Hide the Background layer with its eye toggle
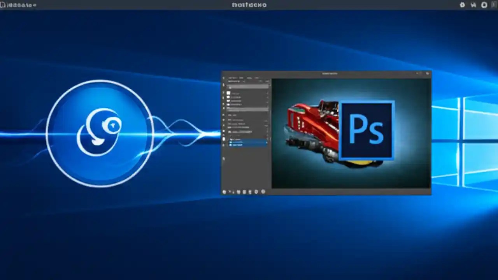 pos(228,145)
